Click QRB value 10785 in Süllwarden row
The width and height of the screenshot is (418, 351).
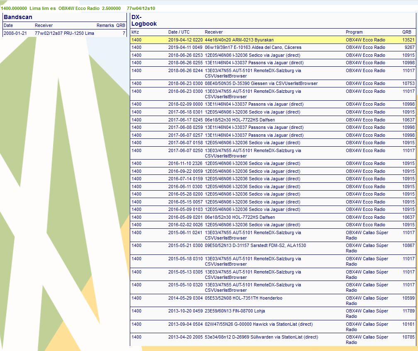pos(408,337)
